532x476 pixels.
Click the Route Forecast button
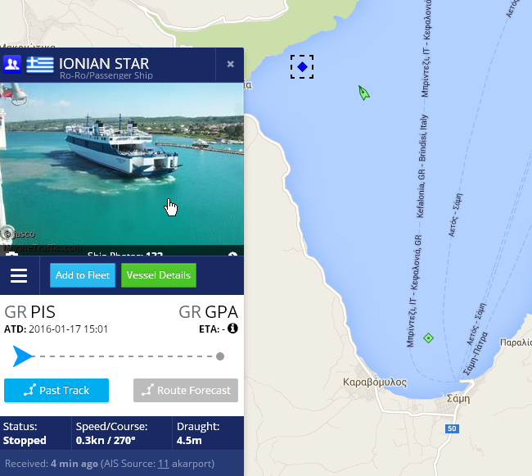186,391
